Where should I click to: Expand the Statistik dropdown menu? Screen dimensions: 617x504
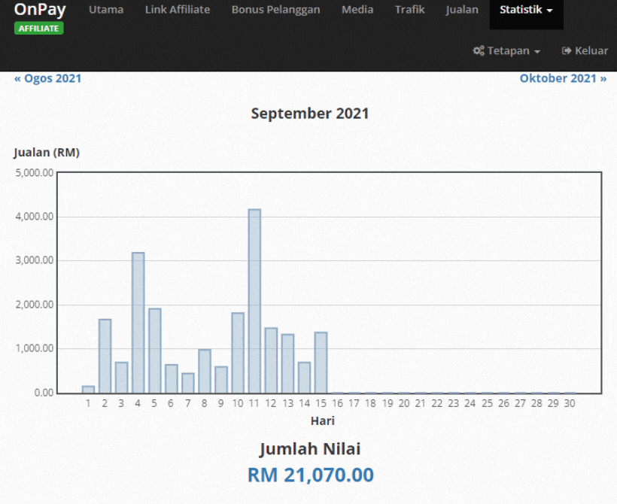click(x=526, y=10)
